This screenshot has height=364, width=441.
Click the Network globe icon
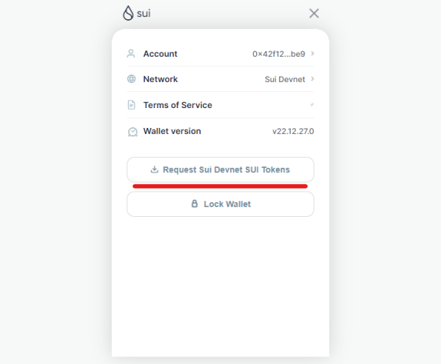tap(131, 79)
